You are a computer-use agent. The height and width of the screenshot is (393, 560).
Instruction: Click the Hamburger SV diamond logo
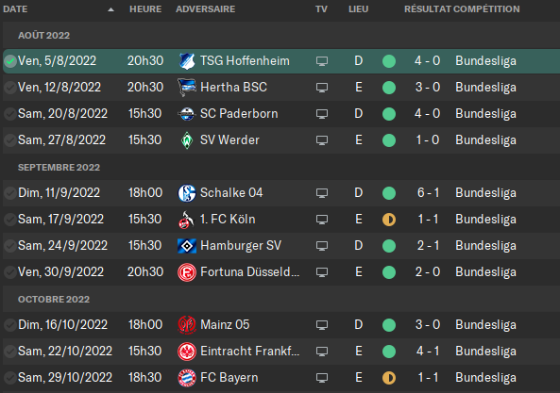187,246
